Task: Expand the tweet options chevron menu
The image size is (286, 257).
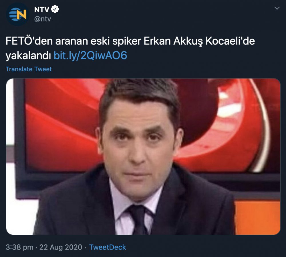Action: 277,8
